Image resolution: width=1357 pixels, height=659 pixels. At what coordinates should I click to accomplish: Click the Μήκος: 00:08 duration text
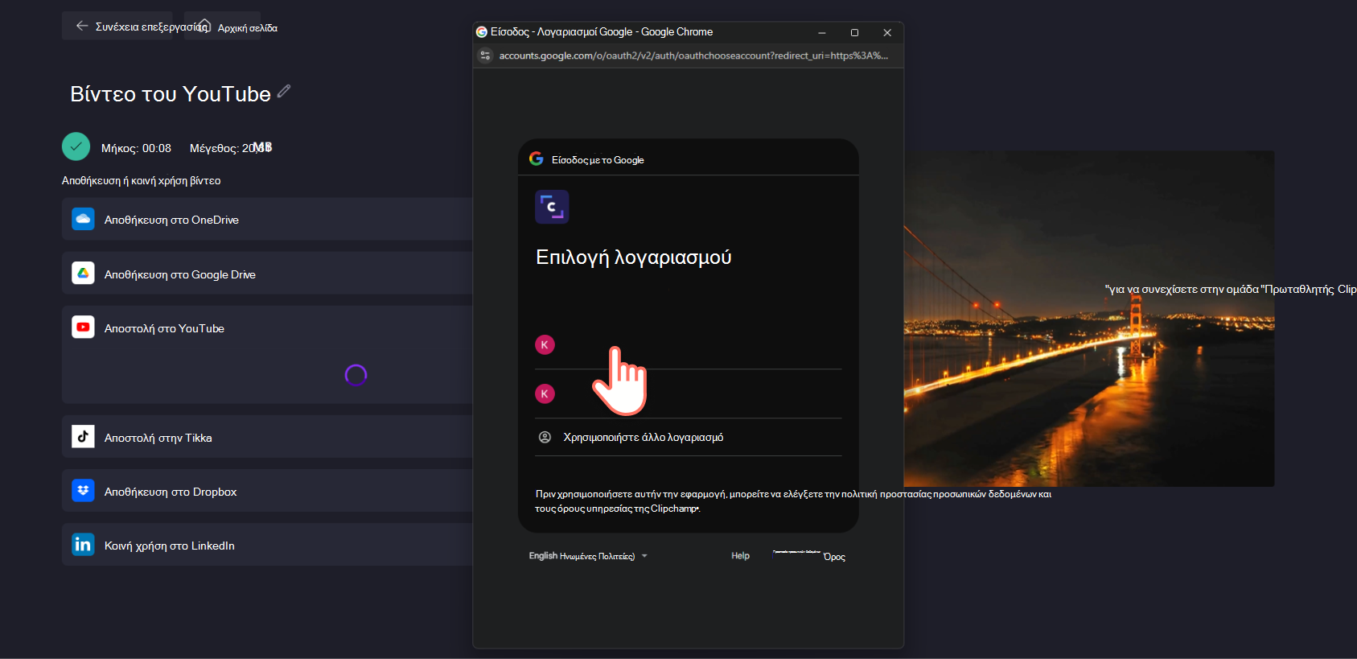pyautogui.click(x=136, y=148)
